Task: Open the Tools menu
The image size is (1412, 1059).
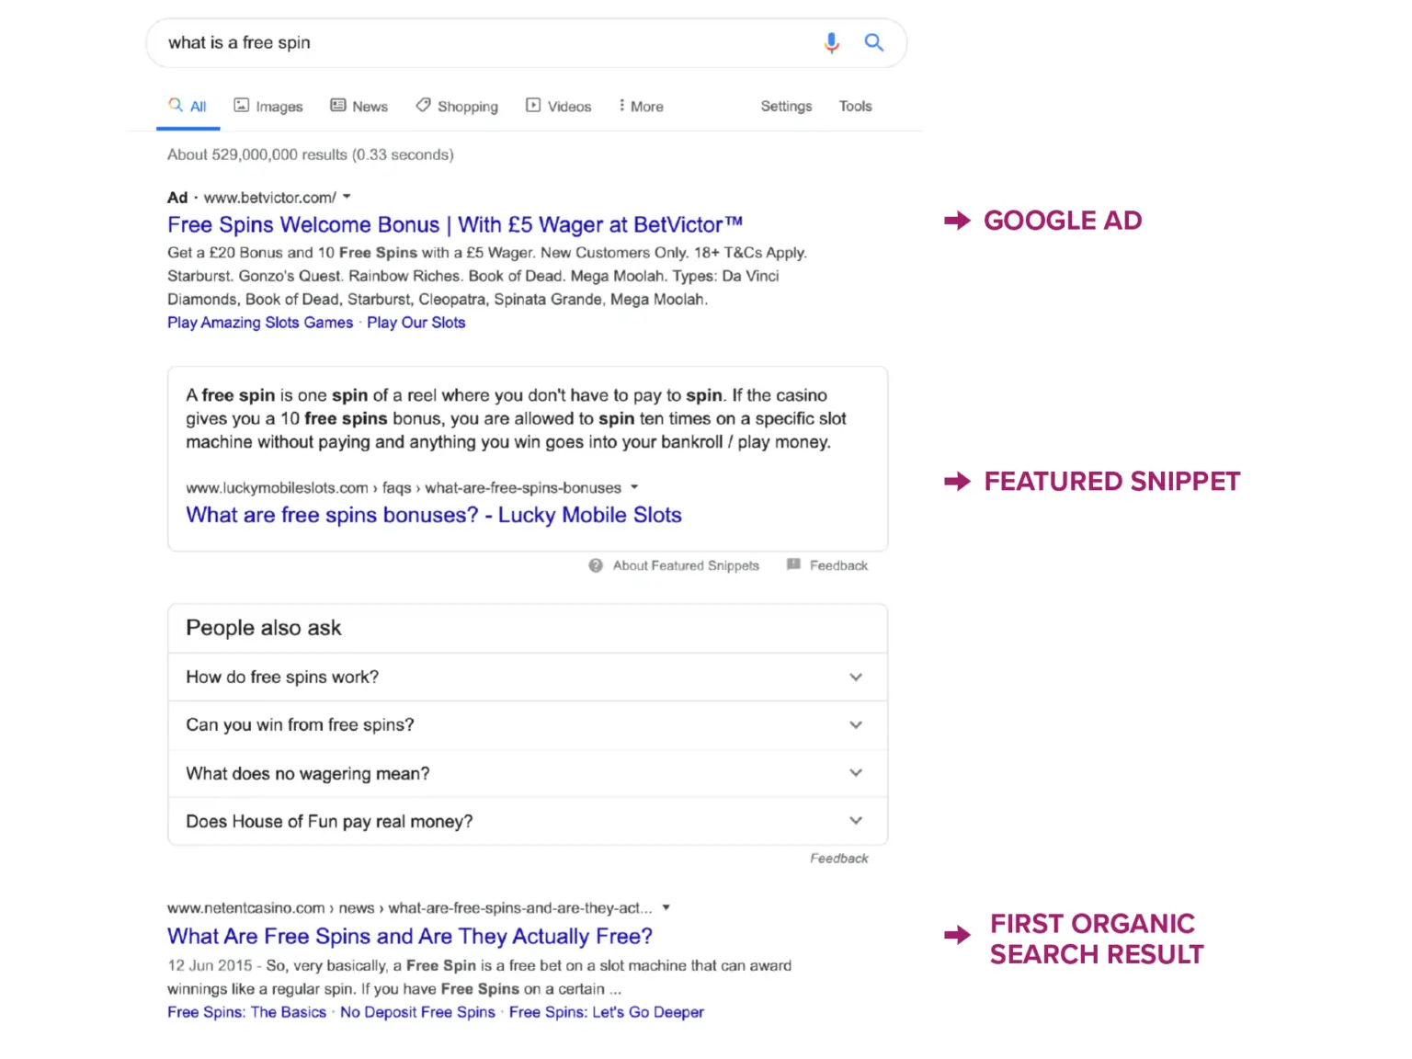Action: tap(855, 107)
